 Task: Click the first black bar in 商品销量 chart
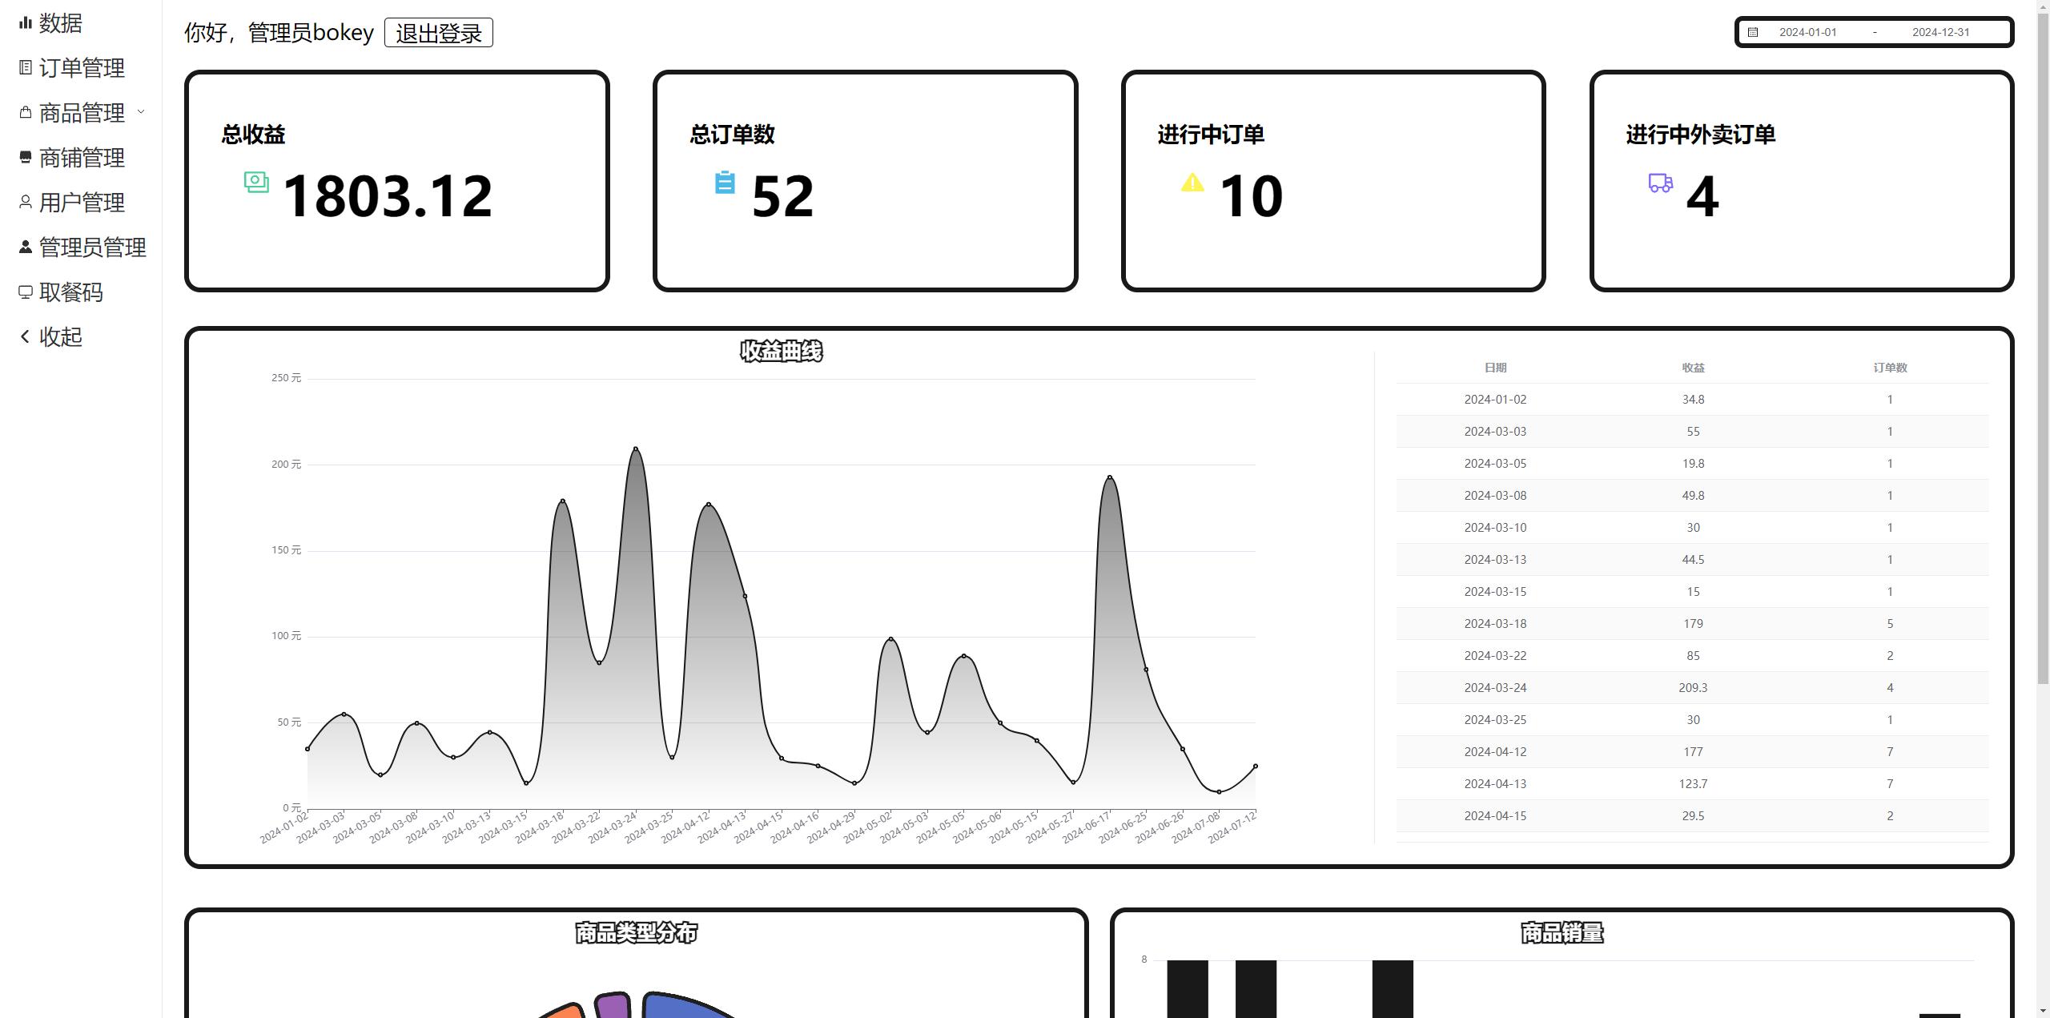tap(1188, 988)
